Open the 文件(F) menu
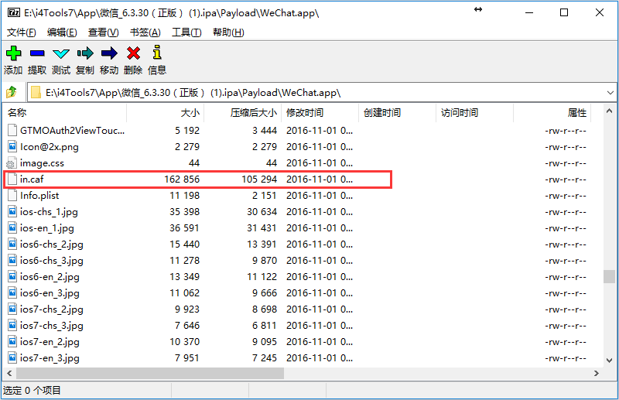619x400 pixels. point(22,32)
